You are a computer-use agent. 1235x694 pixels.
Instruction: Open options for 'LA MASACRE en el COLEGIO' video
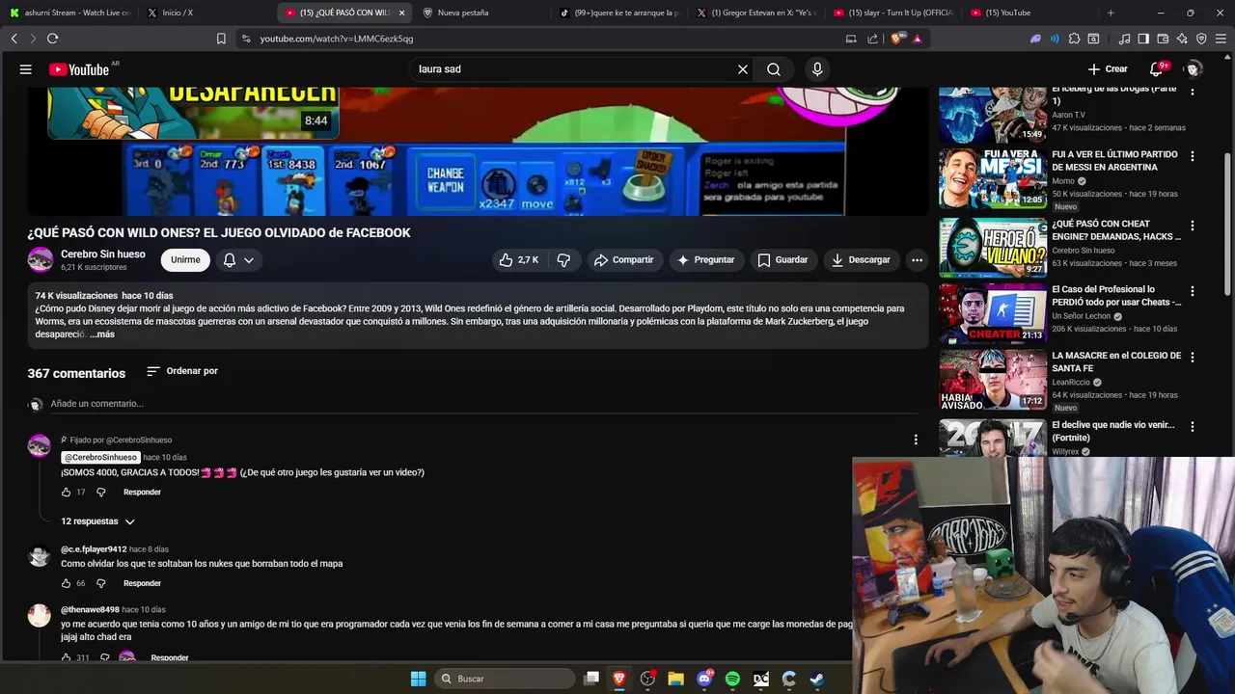click(1193, 357)
